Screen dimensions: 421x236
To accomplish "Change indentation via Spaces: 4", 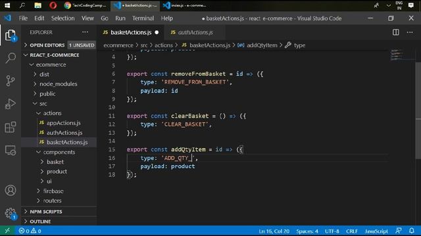I will pyautogui.click(x=307, y=231).
